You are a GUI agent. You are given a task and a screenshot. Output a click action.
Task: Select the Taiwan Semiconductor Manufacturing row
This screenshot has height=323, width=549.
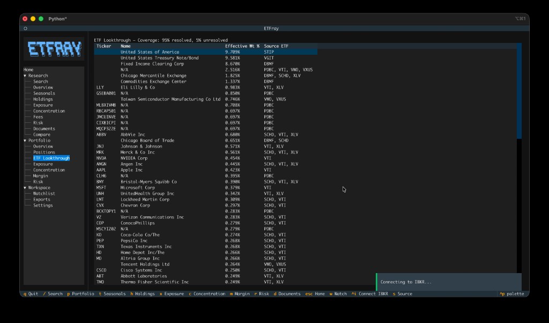point(205,99)
